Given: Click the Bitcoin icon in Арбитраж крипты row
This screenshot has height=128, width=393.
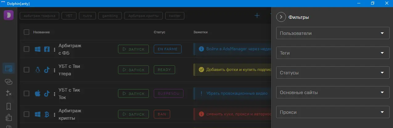Looking at the screenshot, I should 47,114.
